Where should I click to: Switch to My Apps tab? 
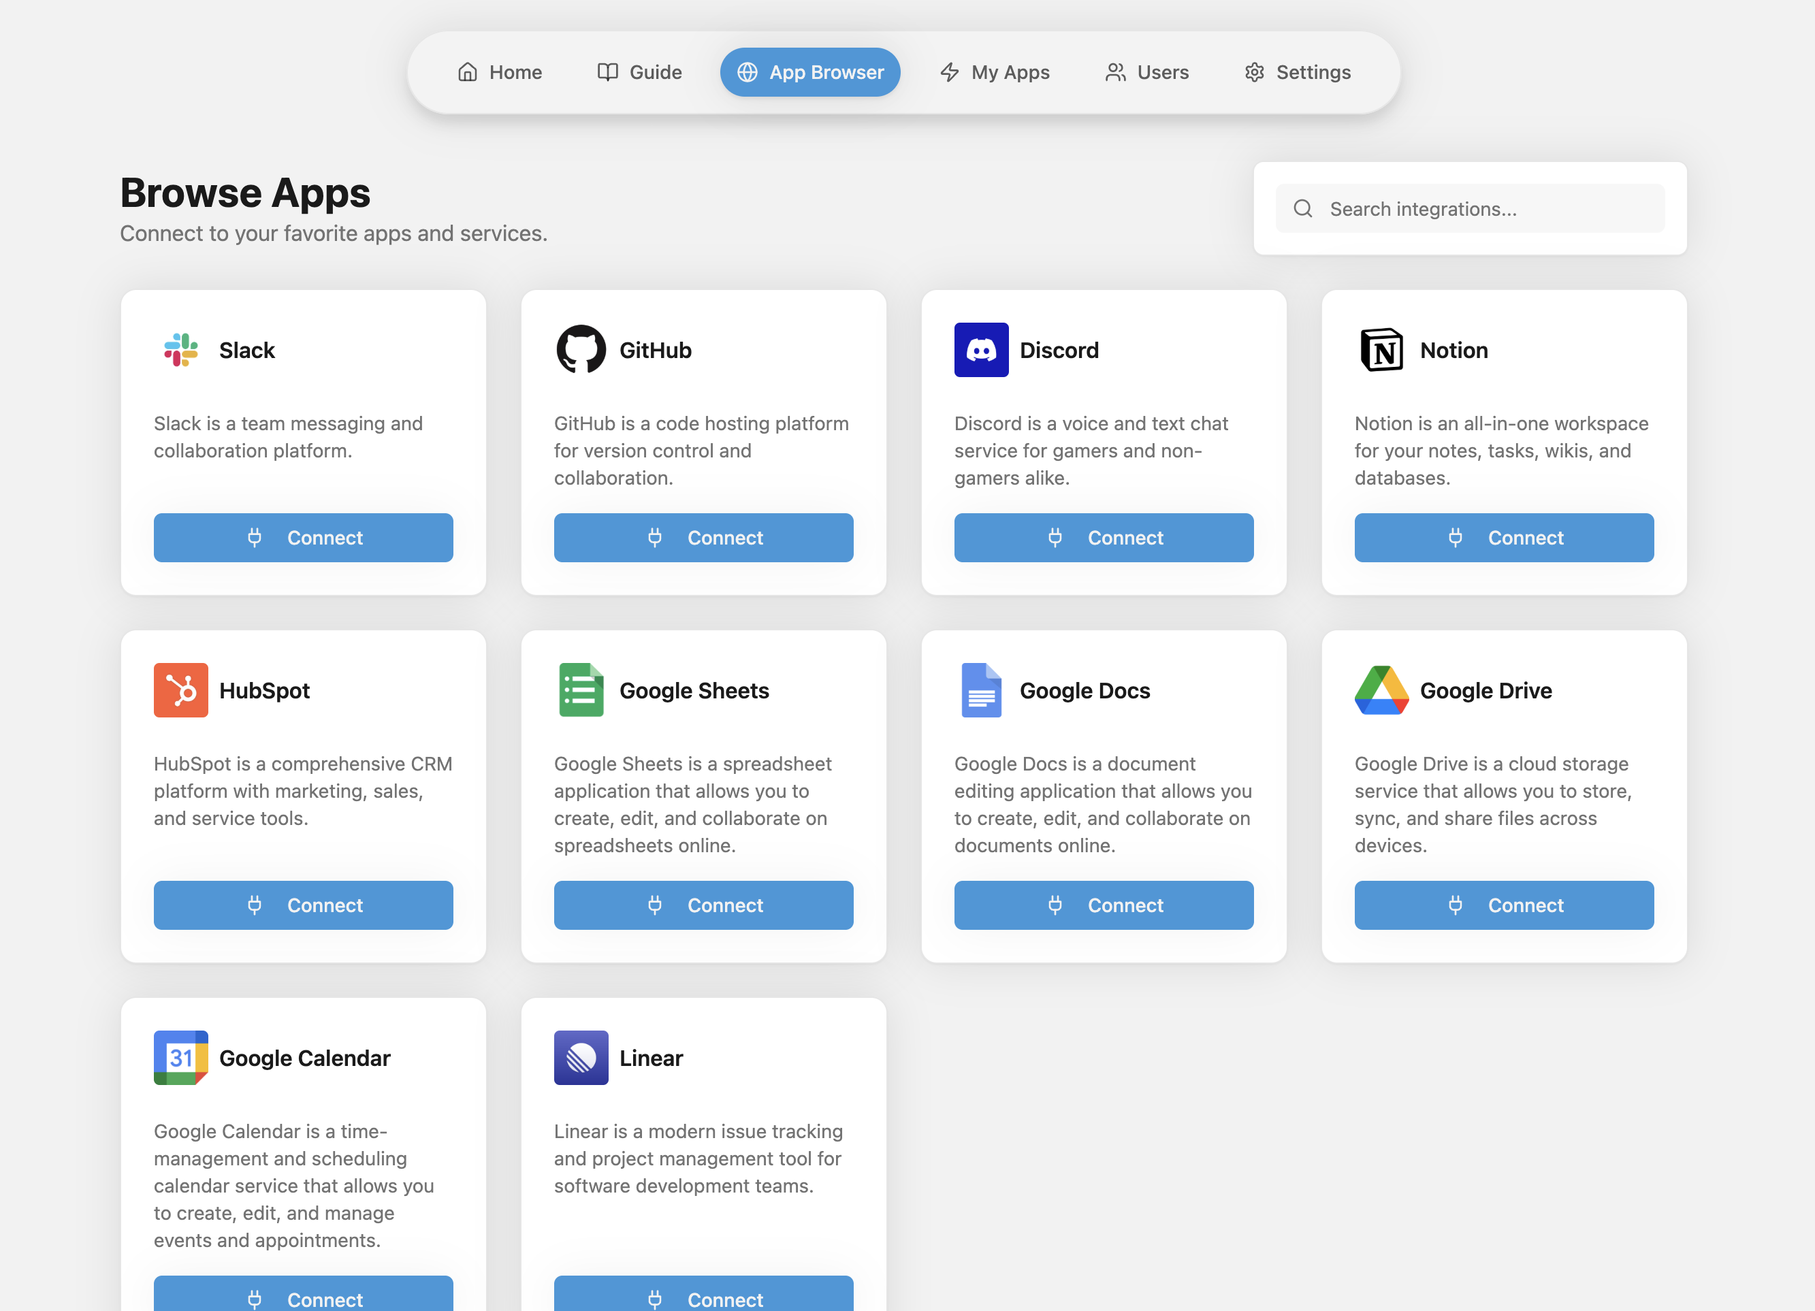[x=995, y=72]
